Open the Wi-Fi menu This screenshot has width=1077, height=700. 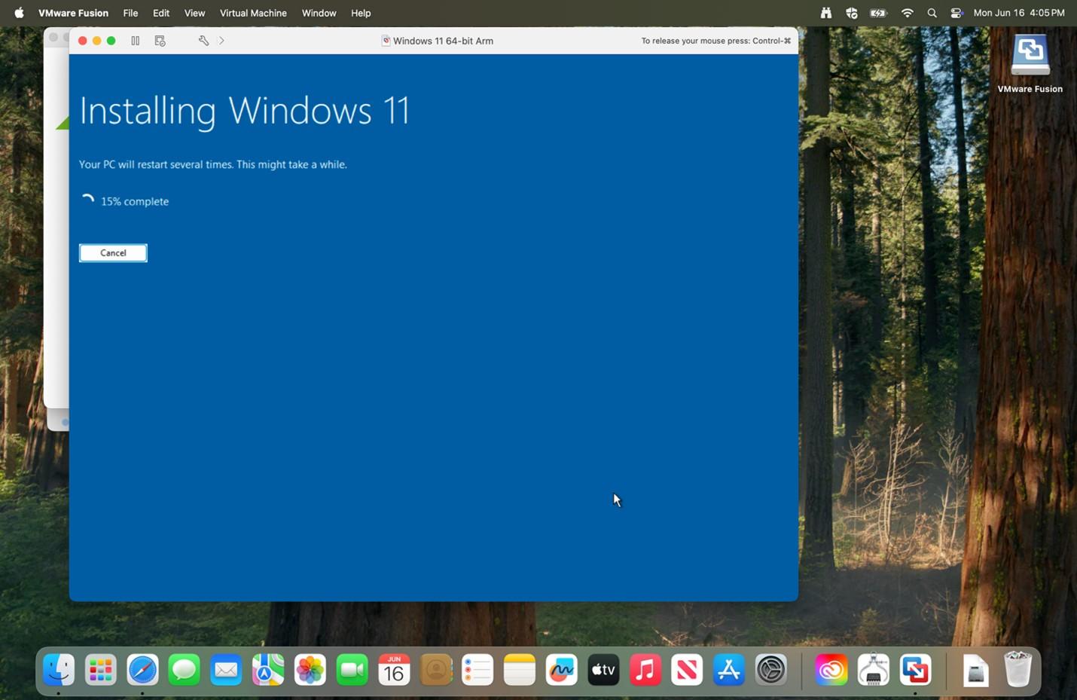coord(908,13)
